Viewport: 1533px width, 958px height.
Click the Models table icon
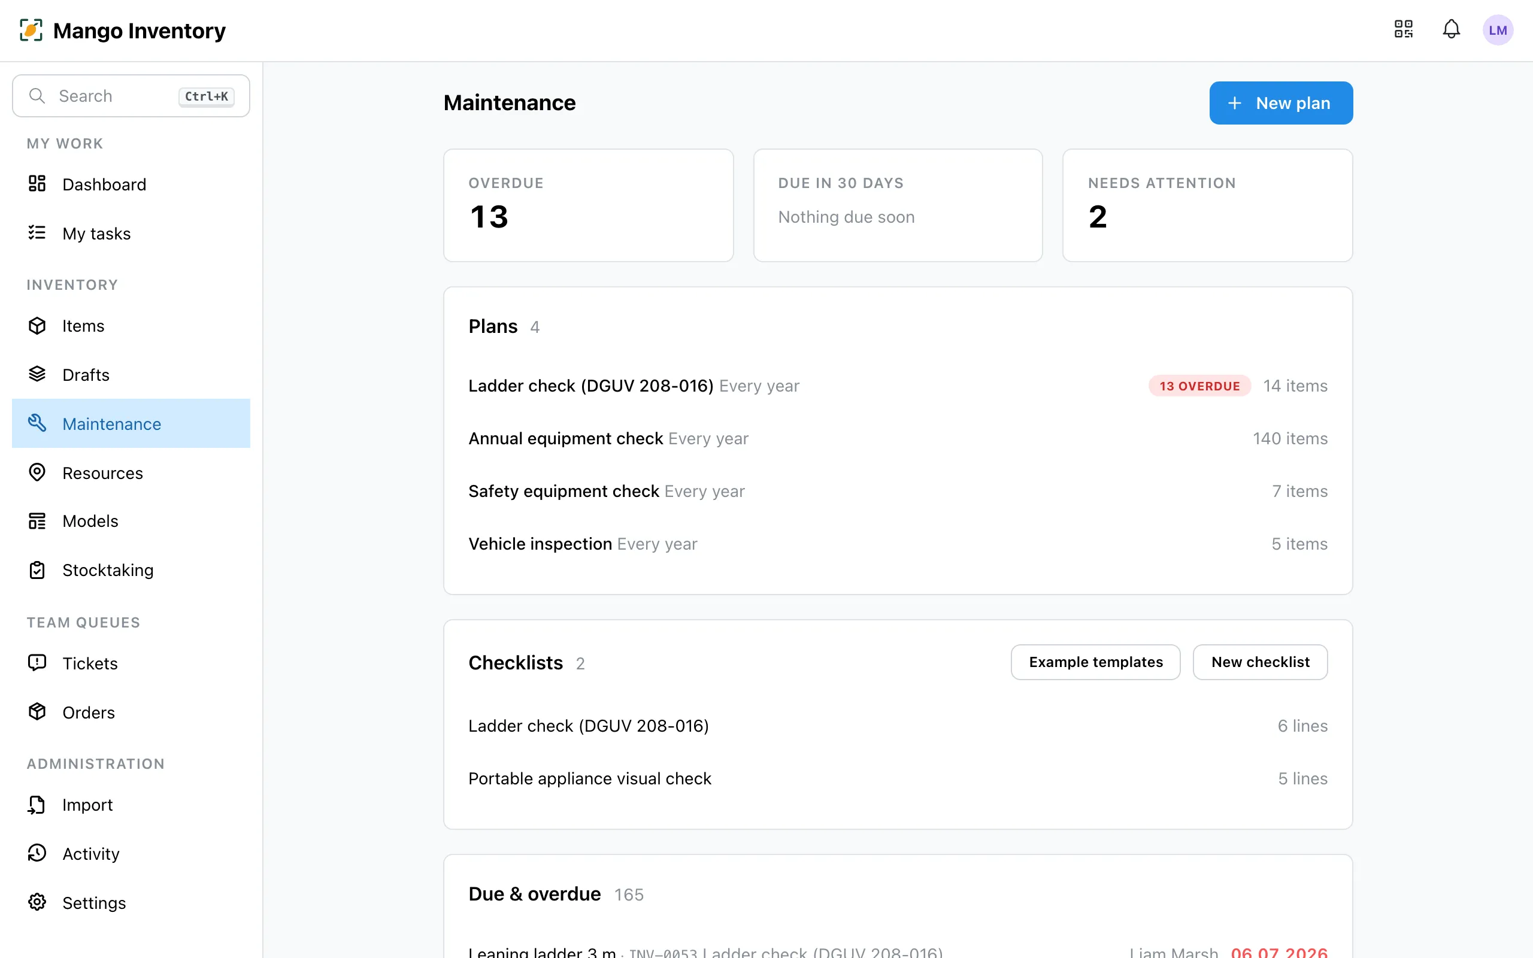[x=37, y=521]
